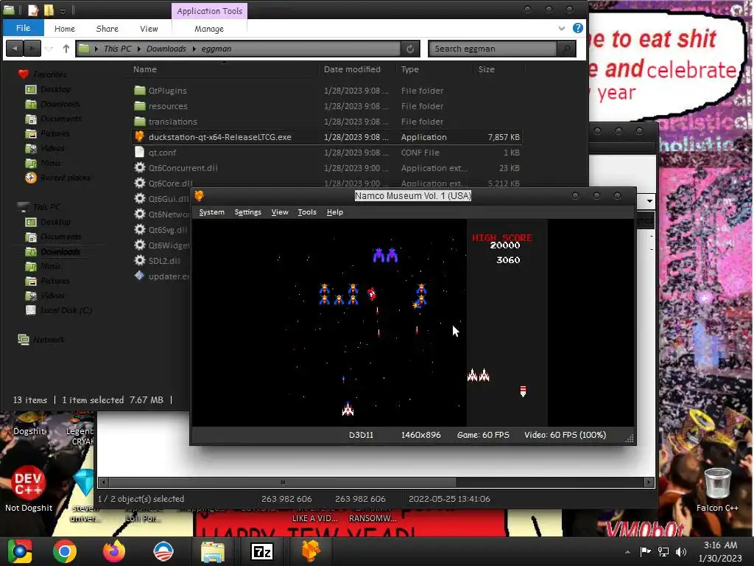754x566 pixels.
Task: Open Recent places in Favorites
Action: 65,178
